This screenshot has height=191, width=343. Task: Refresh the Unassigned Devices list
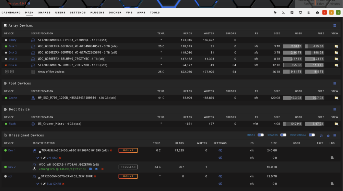321,136
